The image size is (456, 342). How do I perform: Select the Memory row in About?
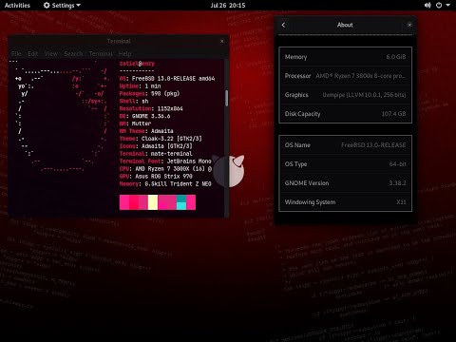pos(345,57)
